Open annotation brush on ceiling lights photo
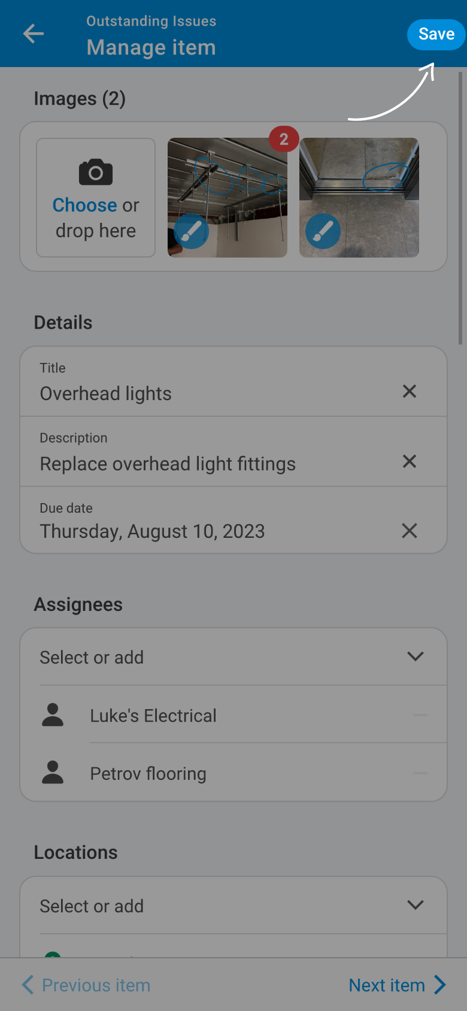 tap(192, 231)
